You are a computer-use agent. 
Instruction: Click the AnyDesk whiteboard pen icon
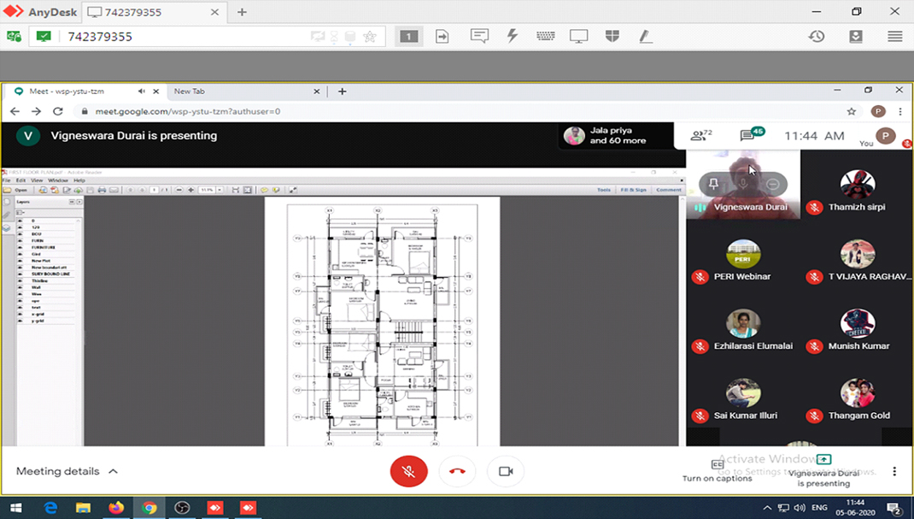646,36
